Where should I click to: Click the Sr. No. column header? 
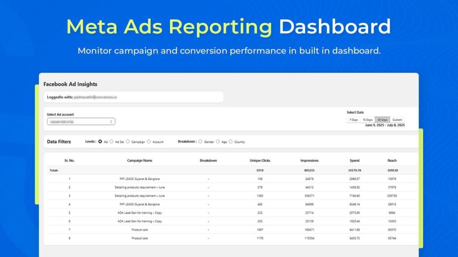click(x=69, y=161)
